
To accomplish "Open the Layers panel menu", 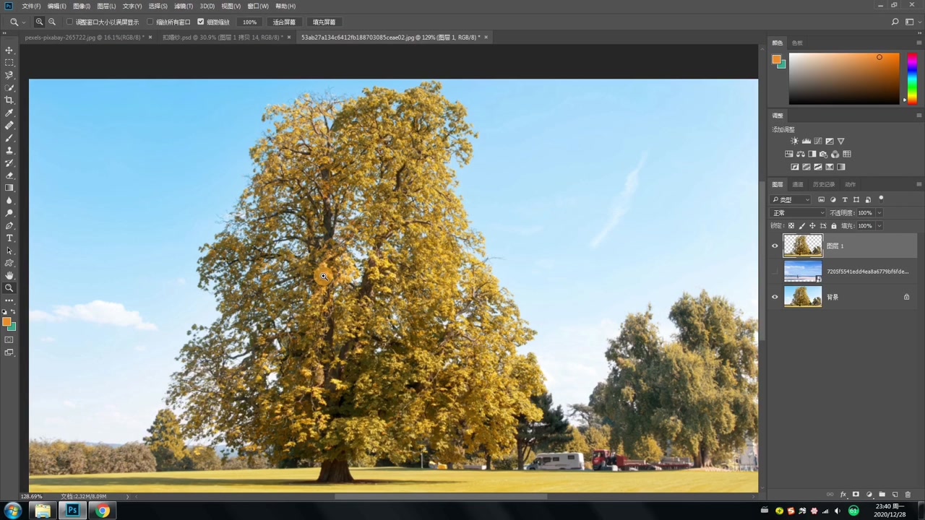I will (918, 184).
